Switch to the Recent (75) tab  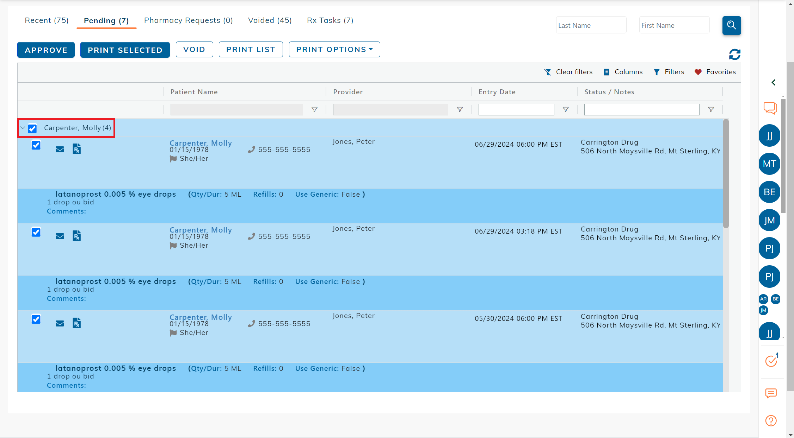pyautogui.click(x=47, y=20)
